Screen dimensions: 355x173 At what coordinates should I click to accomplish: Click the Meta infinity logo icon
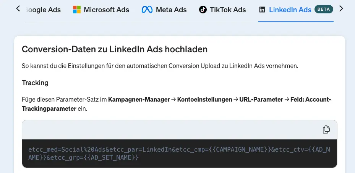click(x=147, y=10)
